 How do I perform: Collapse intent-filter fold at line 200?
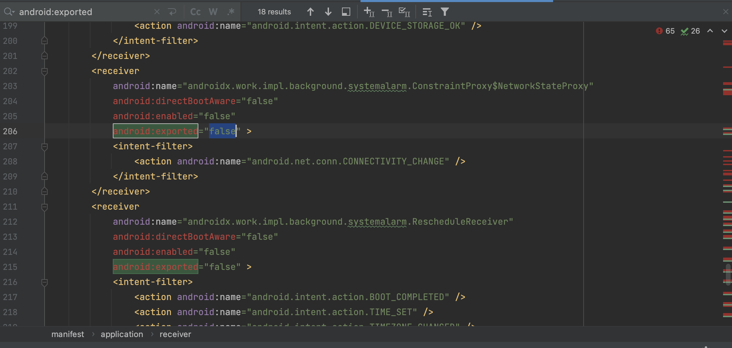[44, 41]
